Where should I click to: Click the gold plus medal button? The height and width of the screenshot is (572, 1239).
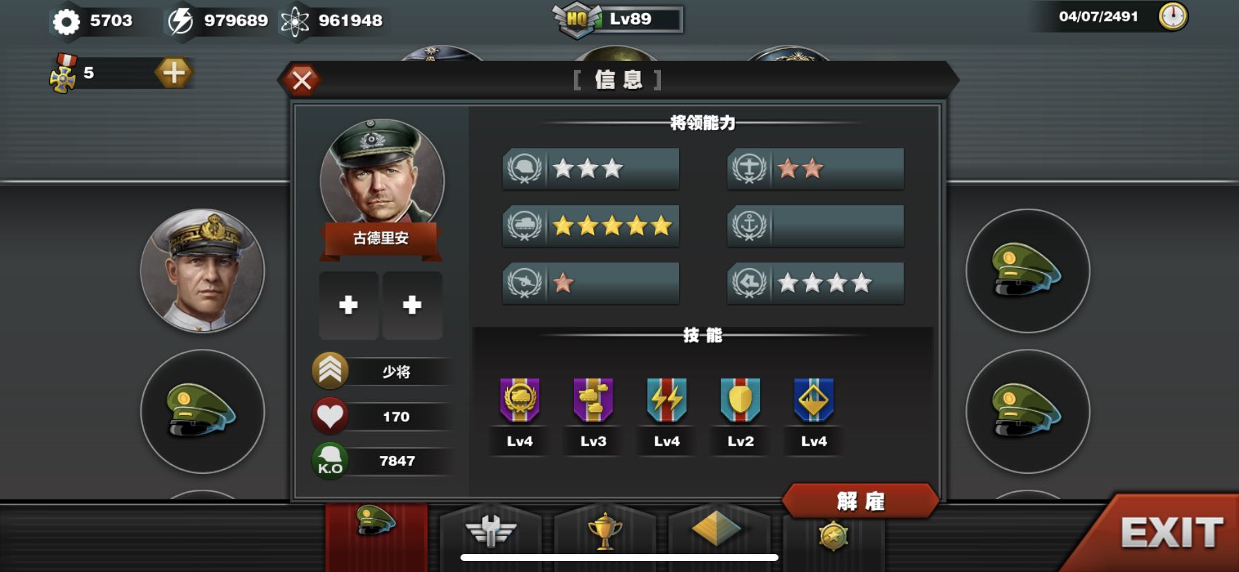pos(174,73)
